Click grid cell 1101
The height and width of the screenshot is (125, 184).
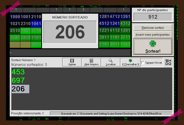[36, 37]
